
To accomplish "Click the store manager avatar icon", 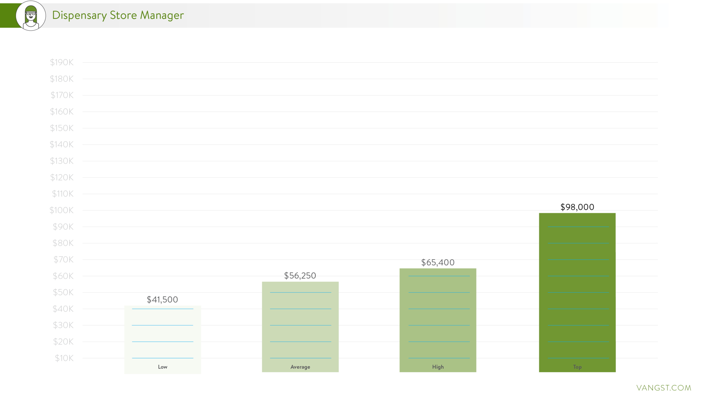I will 31,16.
